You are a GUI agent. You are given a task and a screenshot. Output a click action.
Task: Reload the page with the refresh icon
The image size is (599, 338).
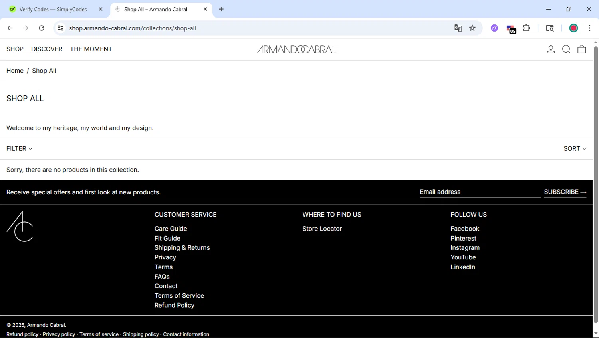42,28
